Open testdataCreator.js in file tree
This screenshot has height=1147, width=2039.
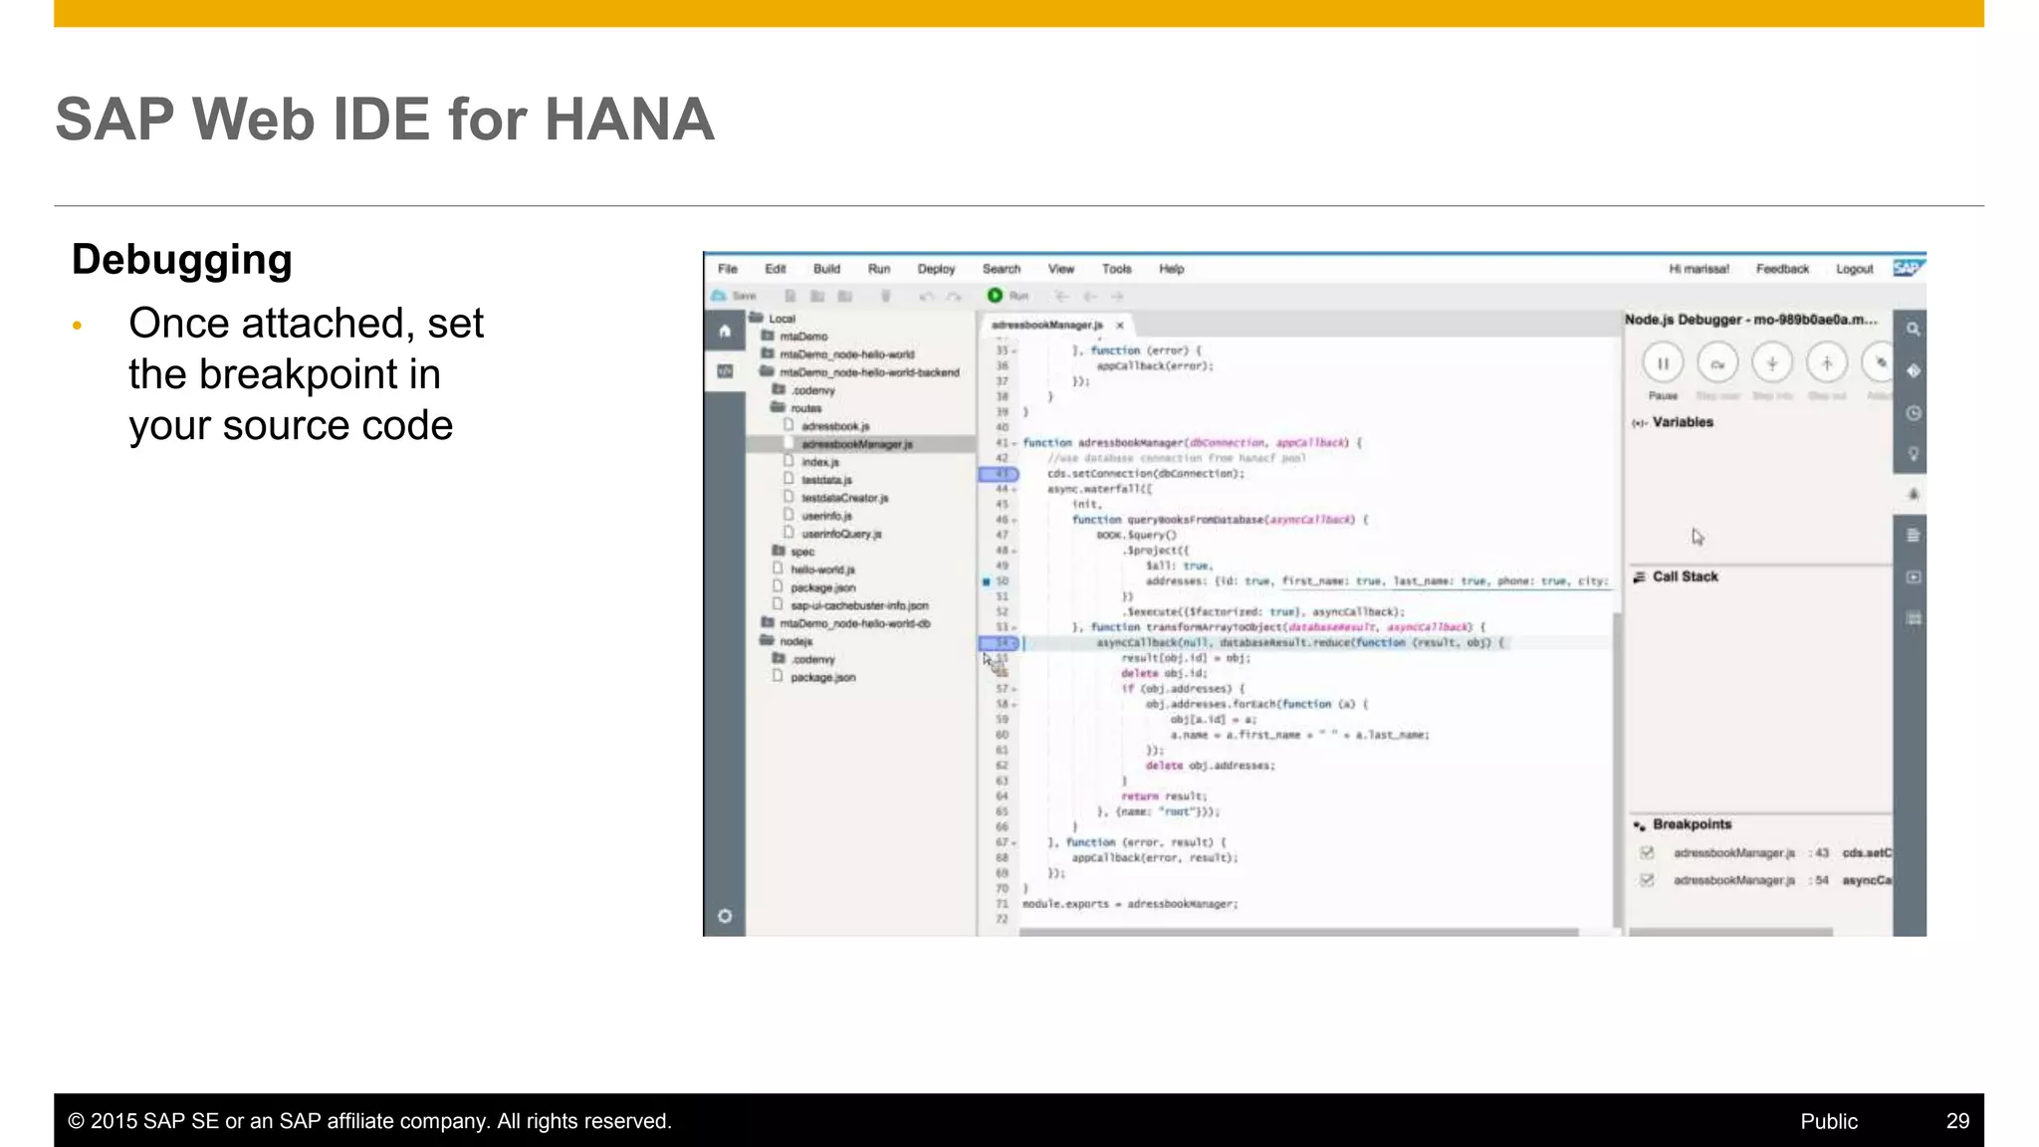pos(845,498)
